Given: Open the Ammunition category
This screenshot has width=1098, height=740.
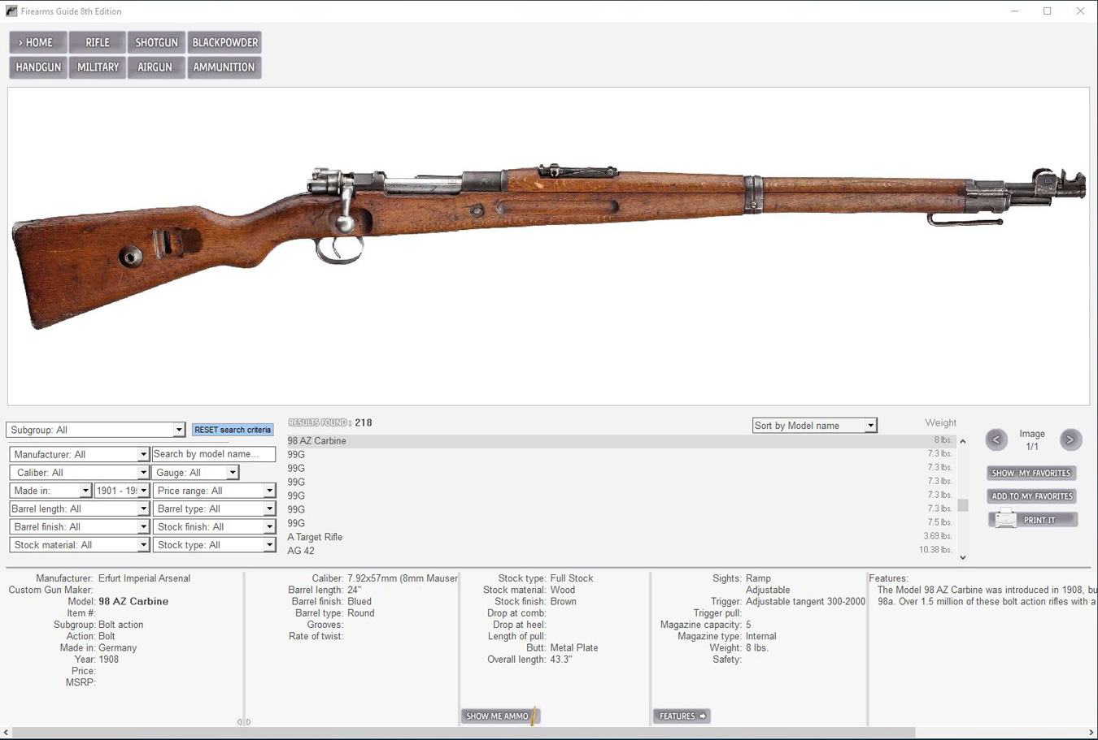Looking at the screenshot, I should click(x=224, y=67).
